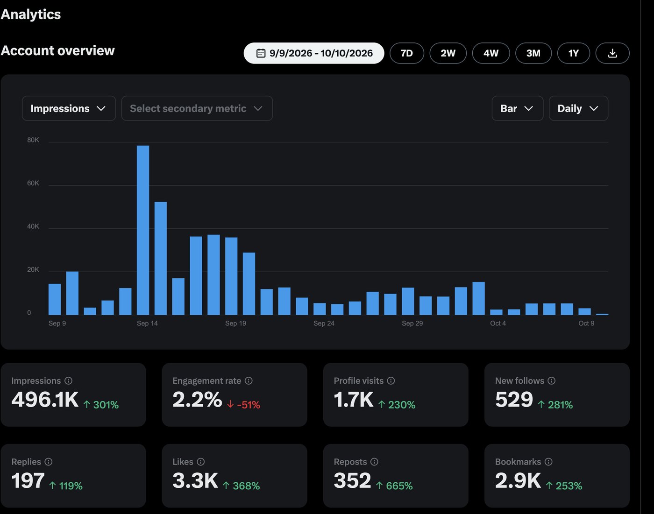654x514 pixels.
Task: Click the info icon beside Engagement rate
Action: pos(249,380)
